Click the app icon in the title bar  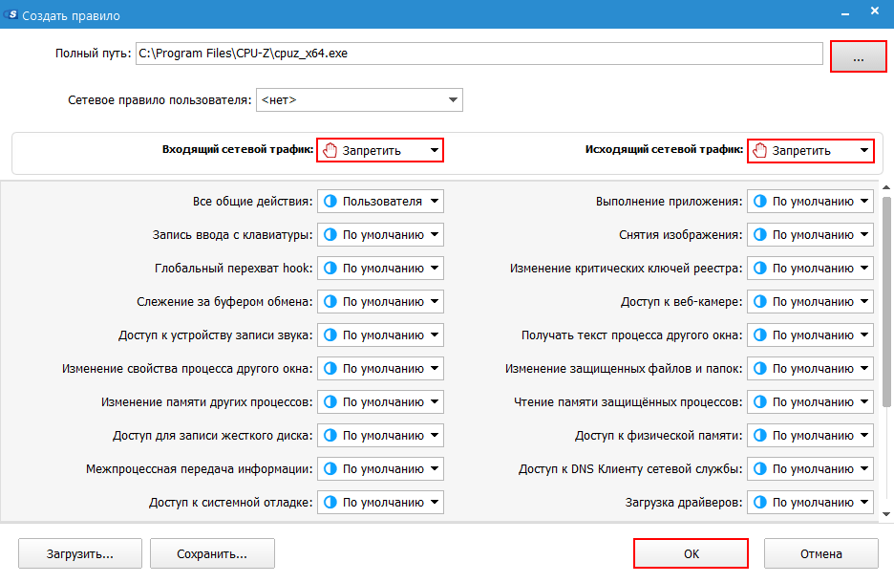click(11, 14)
